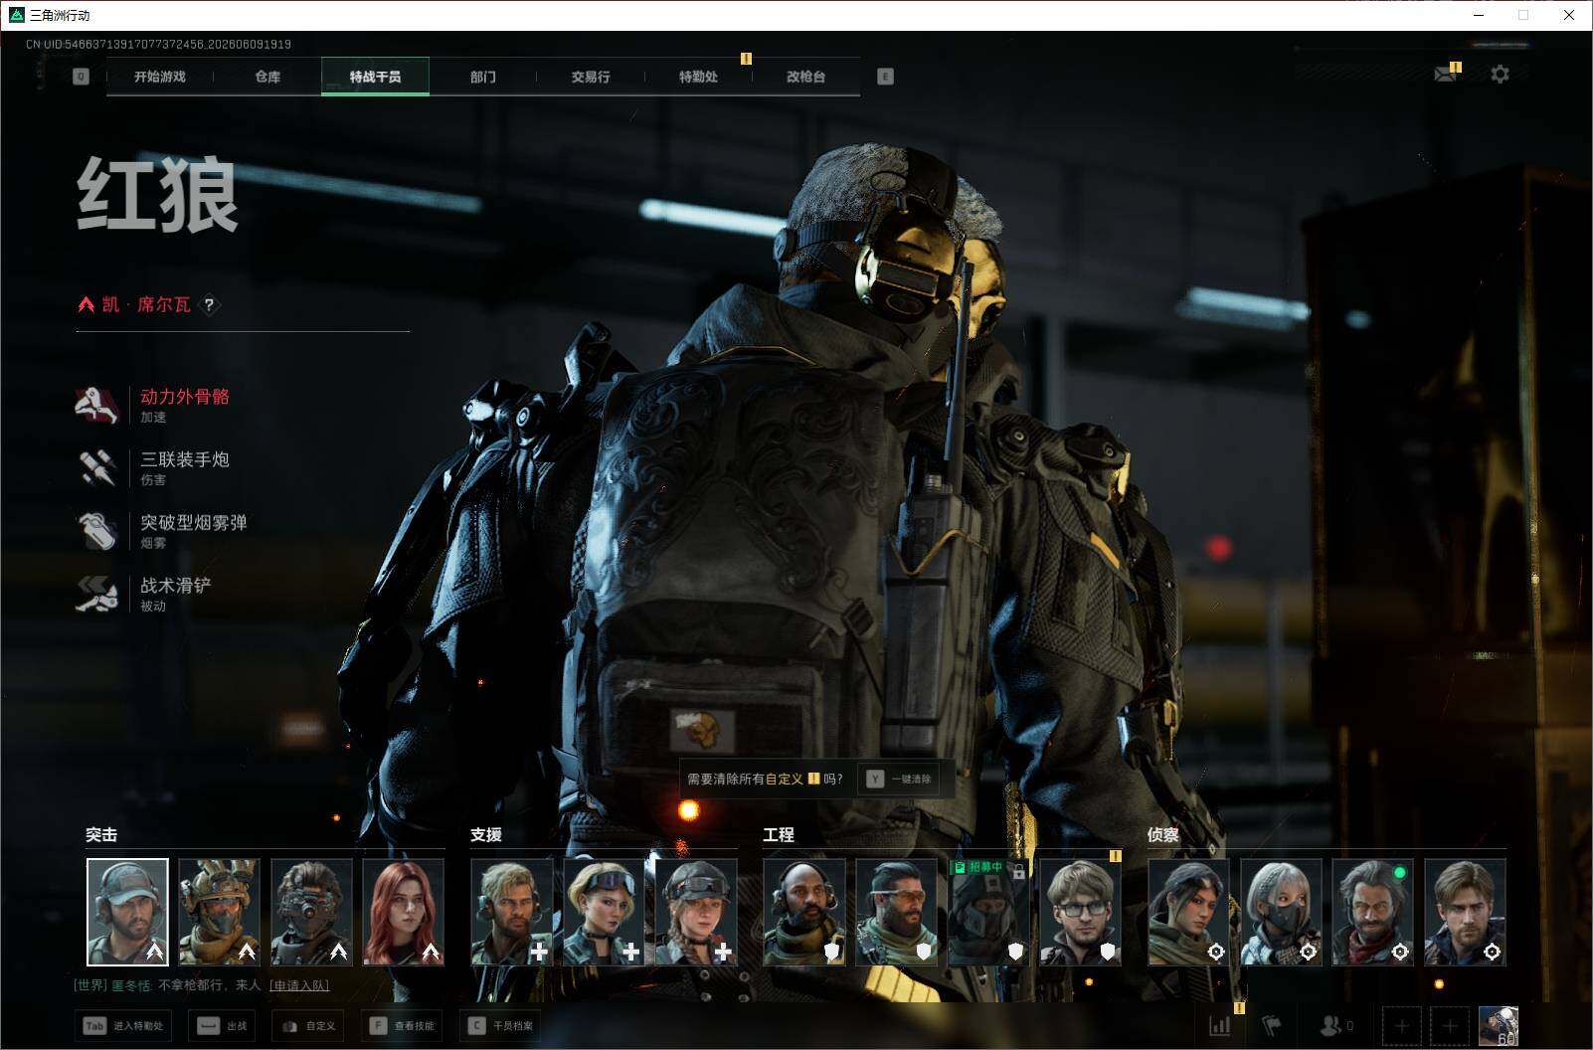Click the 战术滑铲 skill name
Viewport: 1593px width, 1050px height.
(176, 585)
